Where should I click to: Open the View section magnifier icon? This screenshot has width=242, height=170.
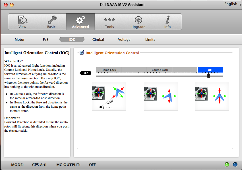point(23,20)
